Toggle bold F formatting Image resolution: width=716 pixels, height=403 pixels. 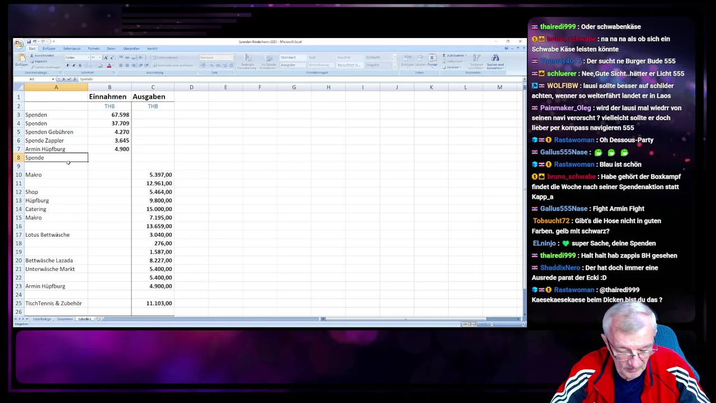click(68, 65)
